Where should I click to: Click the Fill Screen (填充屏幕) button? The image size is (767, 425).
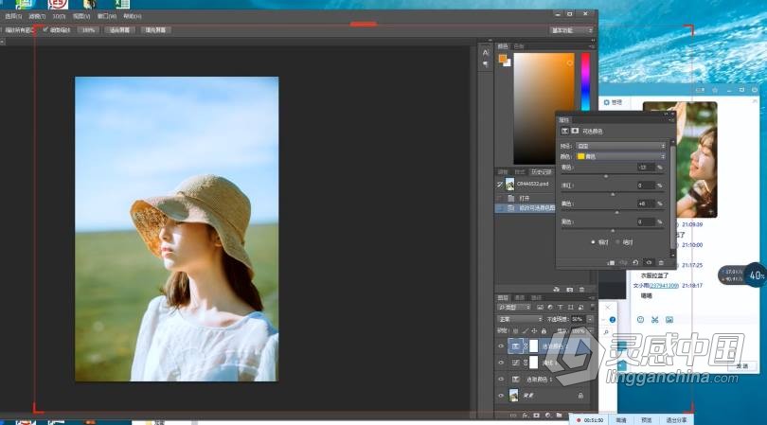[155, 30]
